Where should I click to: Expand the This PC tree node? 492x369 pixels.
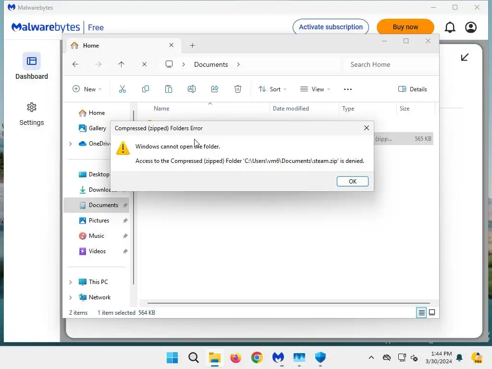pos(71,282)
